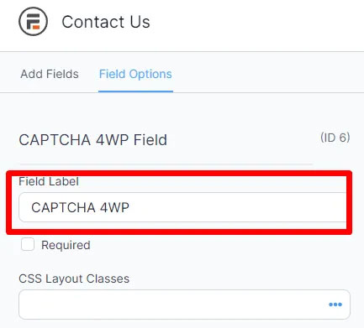This screenshot has height=328, width=364.
Task: Open the CSS Layout Classes three-dots menu
Action: coord(335,305)
